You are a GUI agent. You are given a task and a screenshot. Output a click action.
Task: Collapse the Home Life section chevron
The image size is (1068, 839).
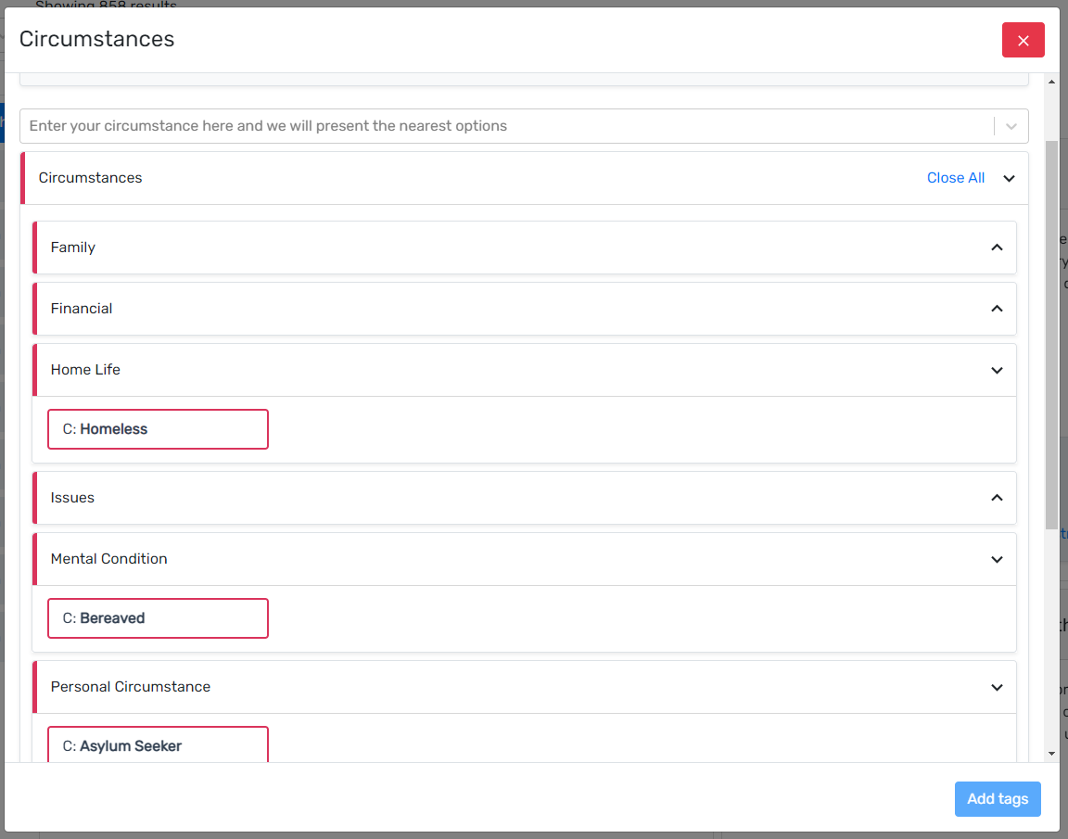pos(997,370)
